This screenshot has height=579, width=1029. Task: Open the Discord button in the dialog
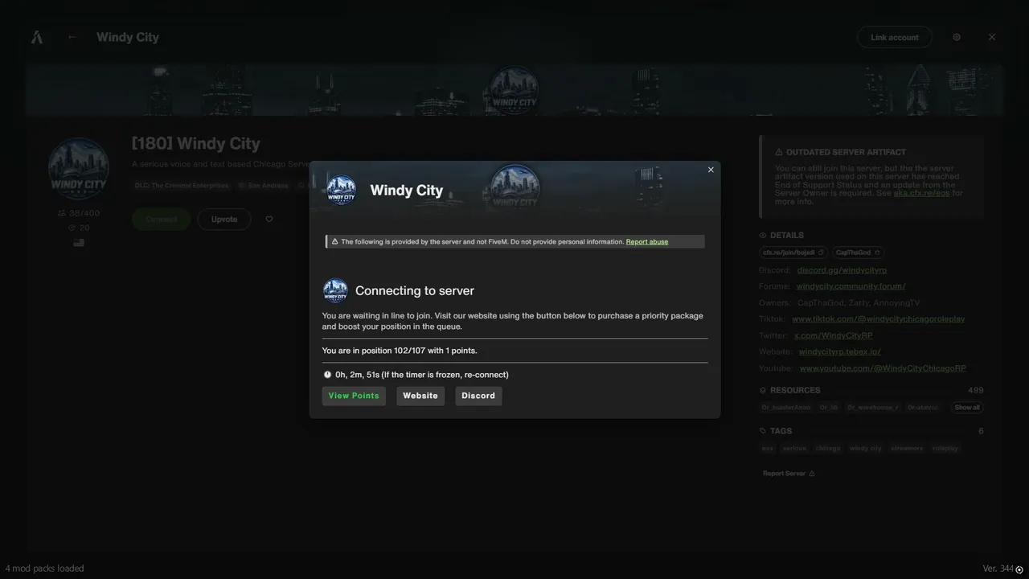point(478,396)
